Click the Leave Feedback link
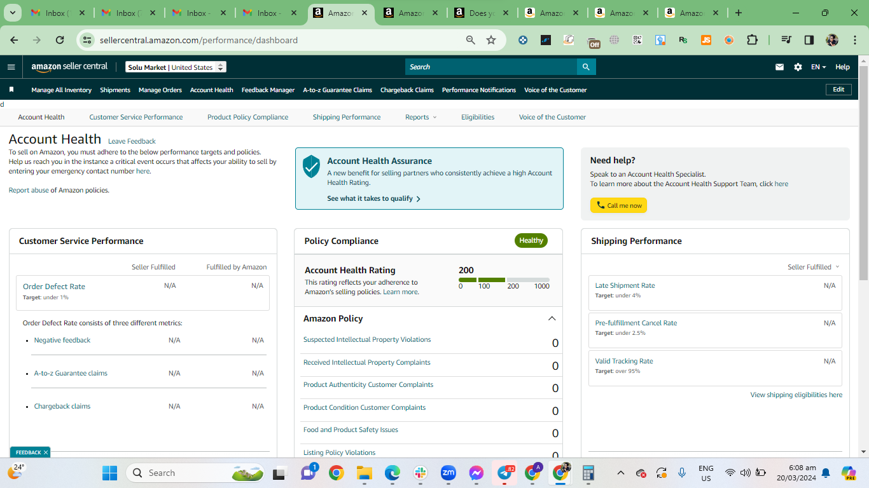This screenshot has width=869, height=488. 132,141
